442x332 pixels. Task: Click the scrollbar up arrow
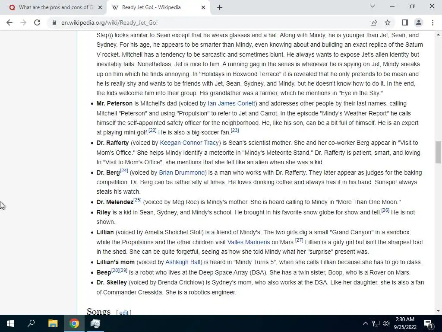click(438, 35)
